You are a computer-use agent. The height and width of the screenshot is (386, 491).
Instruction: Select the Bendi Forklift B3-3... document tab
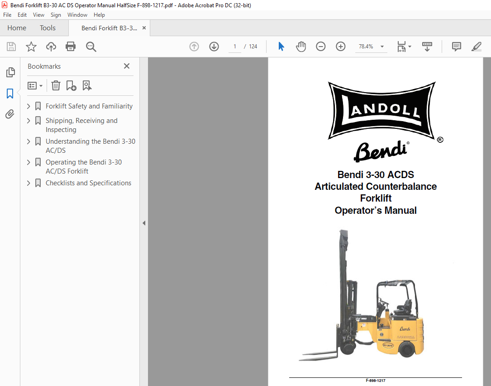point(109,28)
